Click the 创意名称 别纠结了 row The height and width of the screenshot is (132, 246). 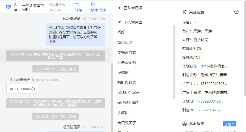(x=206, y=75)
